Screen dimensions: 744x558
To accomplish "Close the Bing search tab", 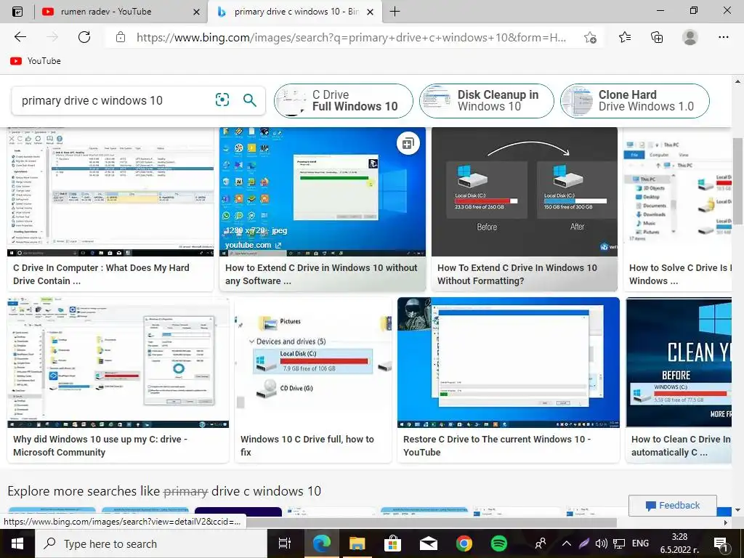I will [371, 12].
